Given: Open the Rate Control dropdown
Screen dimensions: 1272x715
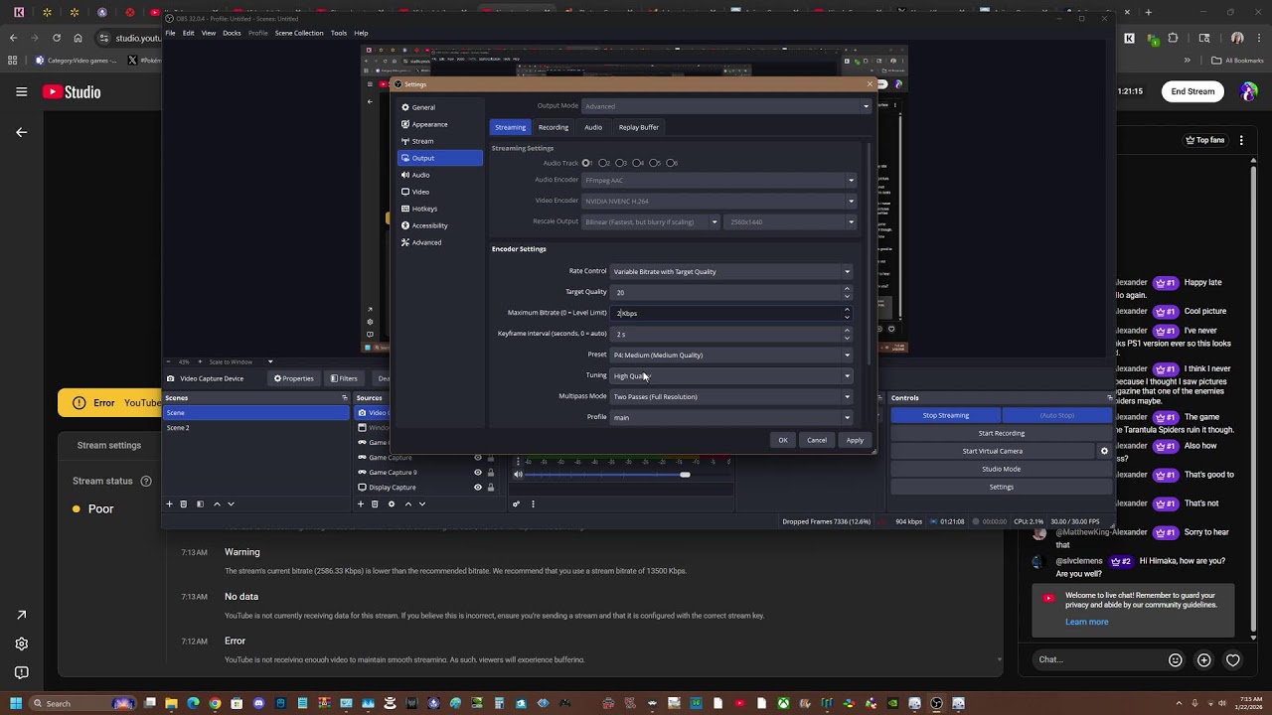Looking at the screenshot, I should click(x=731, y=271).
